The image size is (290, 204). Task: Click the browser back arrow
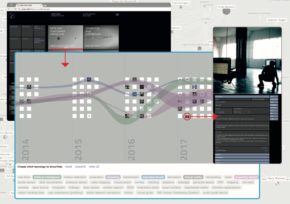pos(9,8)
